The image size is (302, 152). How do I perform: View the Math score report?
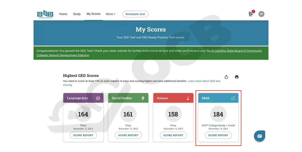click(x=218, y=135)
